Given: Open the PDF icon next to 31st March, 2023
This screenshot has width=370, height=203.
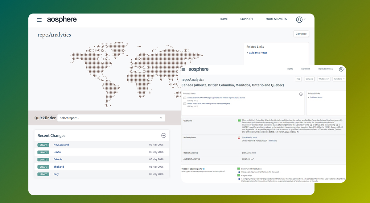Looking at the screenshot, I should [239, 138].
